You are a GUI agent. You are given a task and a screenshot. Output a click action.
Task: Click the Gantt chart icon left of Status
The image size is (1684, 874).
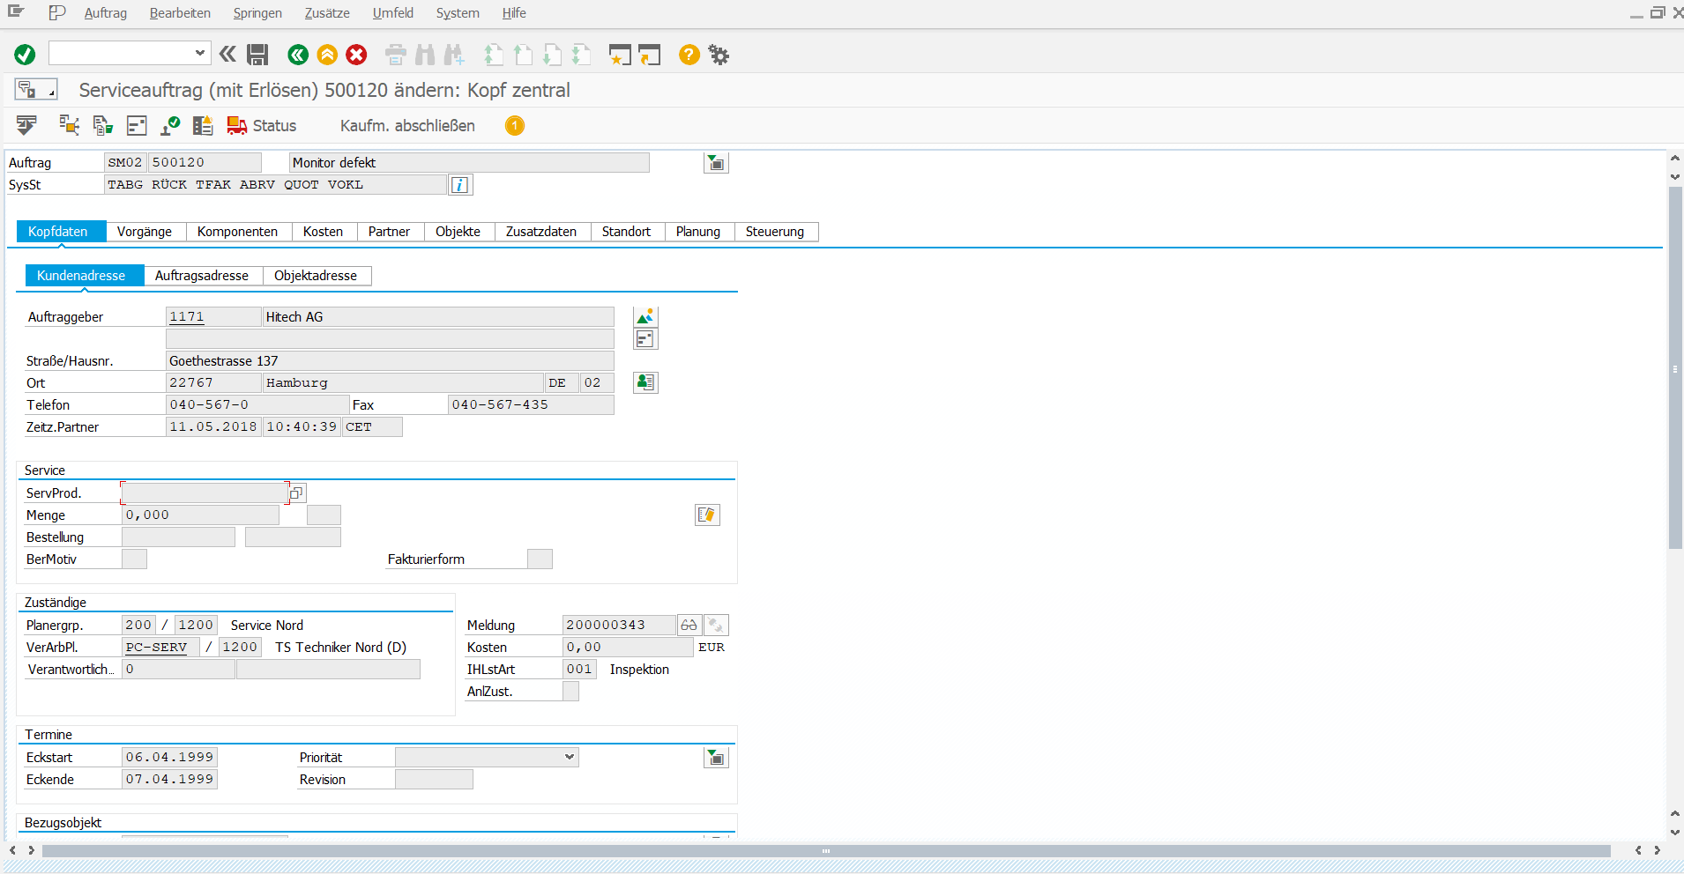tap(137, 125)
